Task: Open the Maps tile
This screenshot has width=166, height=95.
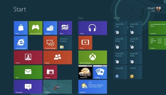Action: [65, 28]
